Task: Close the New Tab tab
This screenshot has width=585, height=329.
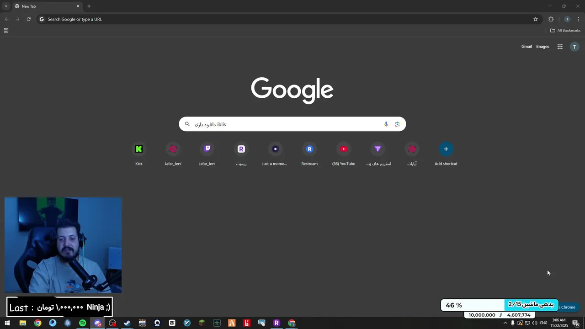Action: [x=78, y=6]
